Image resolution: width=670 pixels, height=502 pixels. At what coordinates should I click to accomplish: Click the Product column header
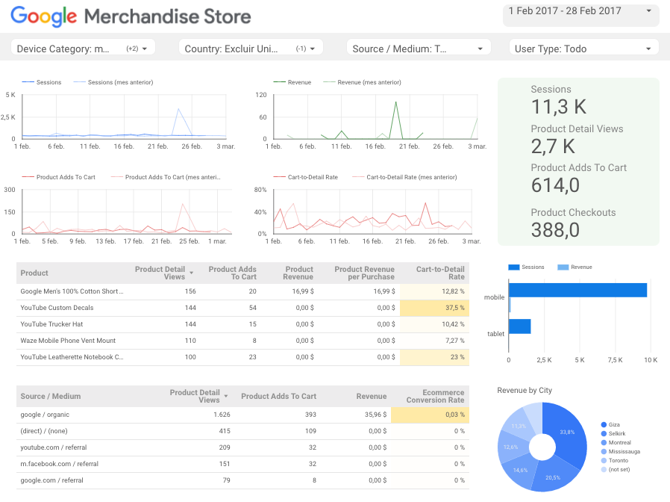point(34,273)
